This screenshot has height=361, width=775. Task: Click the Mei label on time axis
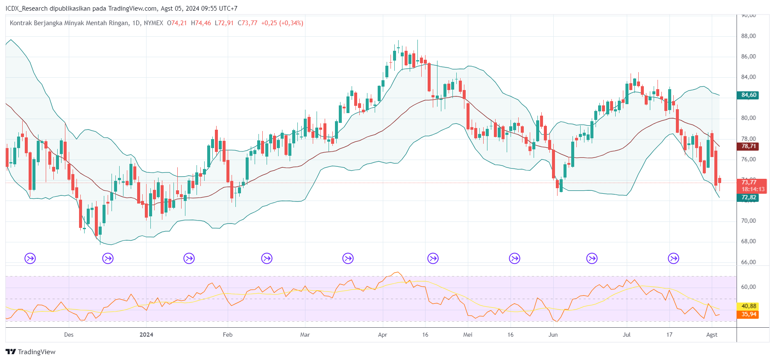468,335
